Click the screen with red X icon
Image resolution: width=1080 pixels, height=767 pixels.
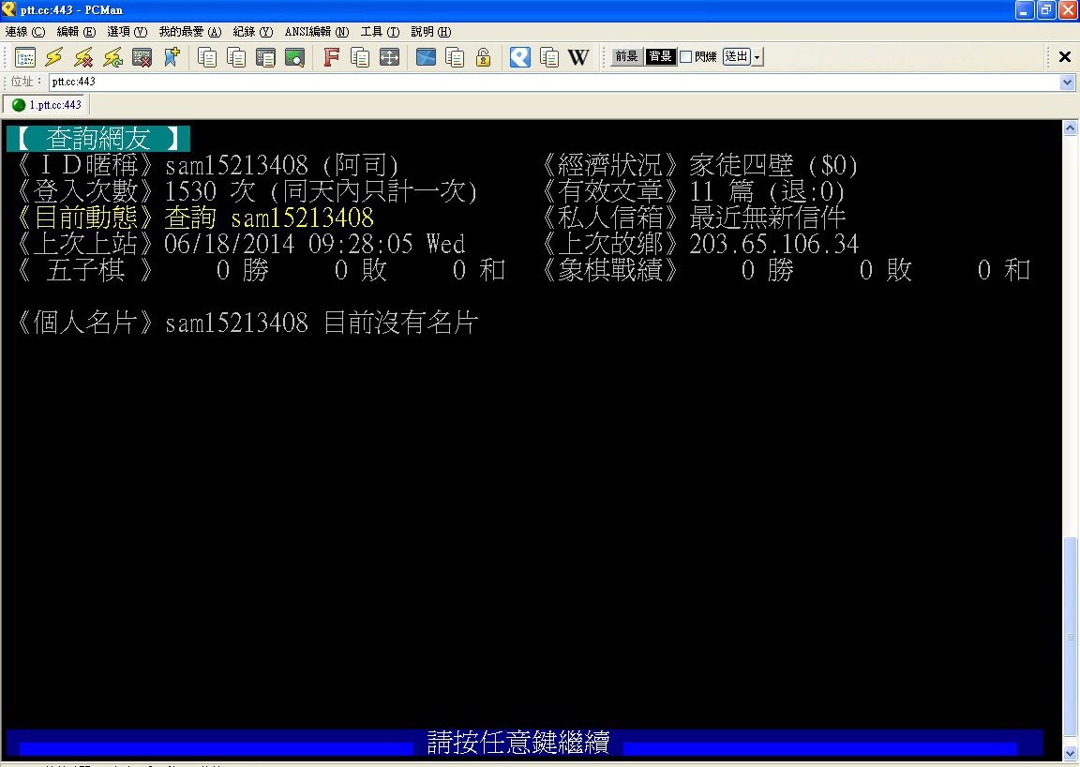pyautogui.click(x=142, y=57)
